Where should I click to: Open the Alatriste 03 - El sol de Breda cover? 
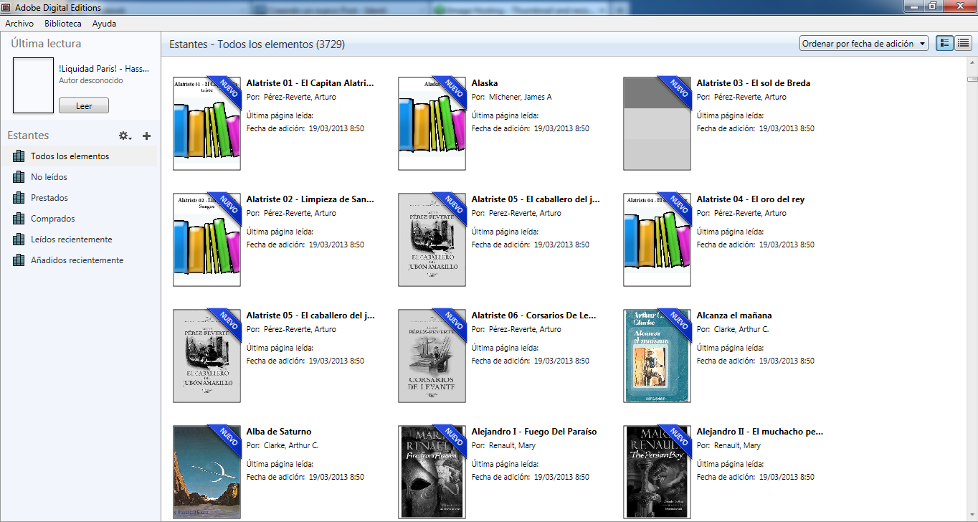657,123
